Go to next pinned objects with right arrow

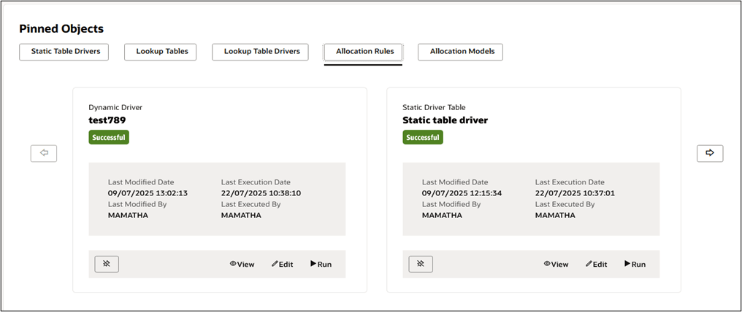point(710,153)
